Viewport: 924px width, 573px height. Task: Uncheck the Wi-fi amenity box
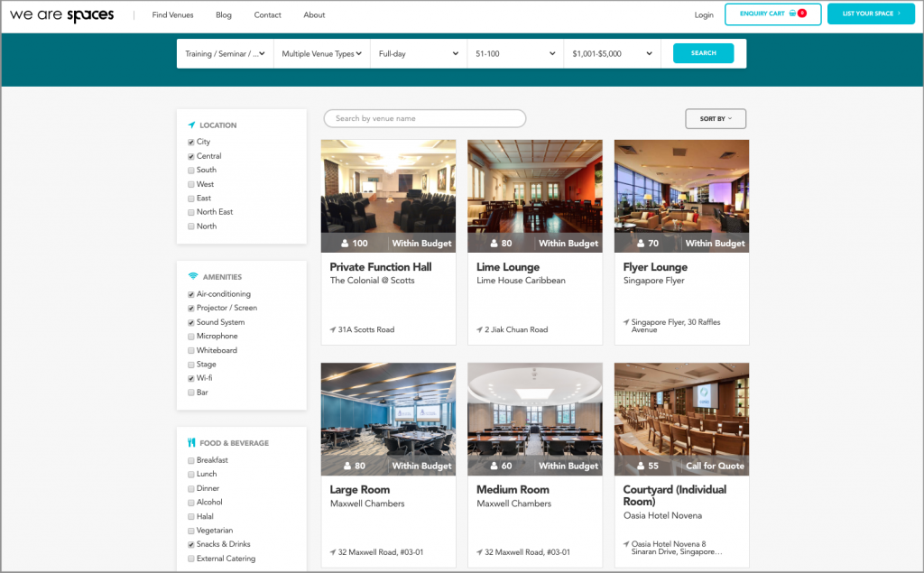191,378
